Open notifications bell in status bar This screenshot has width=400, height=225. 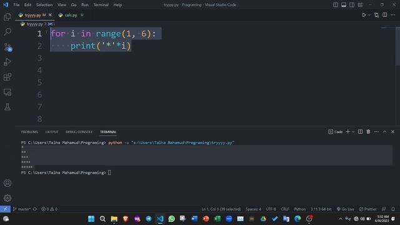(393, 209)
